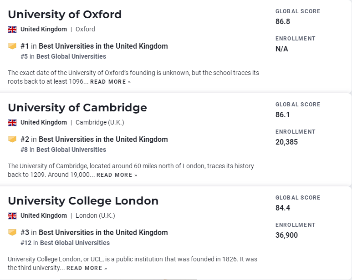Click the UK flag icon in Cambridge listing
This screenshot has width=352, height=280.
click(x=12, y=123)
